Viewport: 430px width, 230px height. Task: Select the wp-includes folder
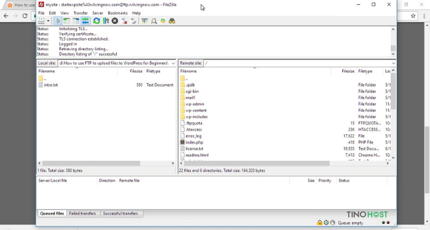[x=197, y=117]
